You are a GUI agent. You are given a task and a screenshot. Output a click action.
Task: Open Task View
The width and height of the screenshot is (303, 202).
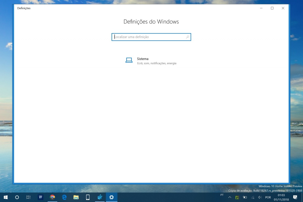tap(28, 197)
